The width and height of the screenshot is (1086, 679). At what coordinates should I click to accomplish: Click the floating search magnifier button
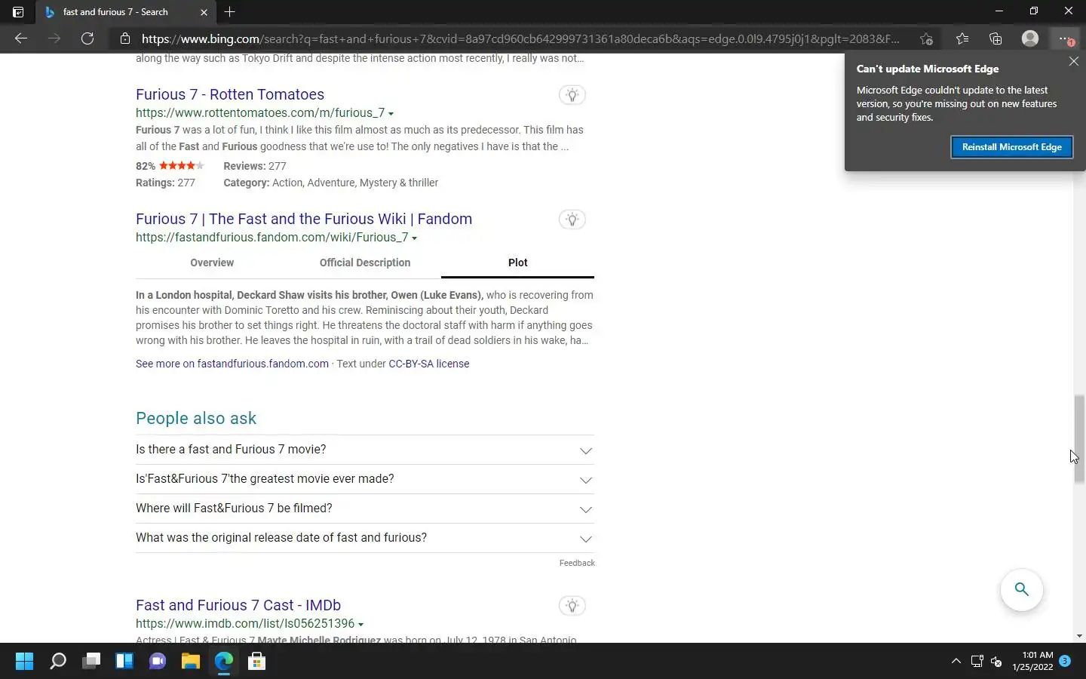tap(1022, 589)
